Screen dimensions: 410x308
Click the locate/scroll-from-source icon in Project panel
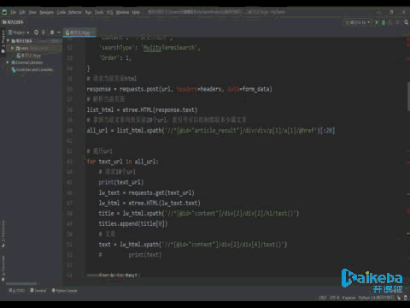pos(36,33)
